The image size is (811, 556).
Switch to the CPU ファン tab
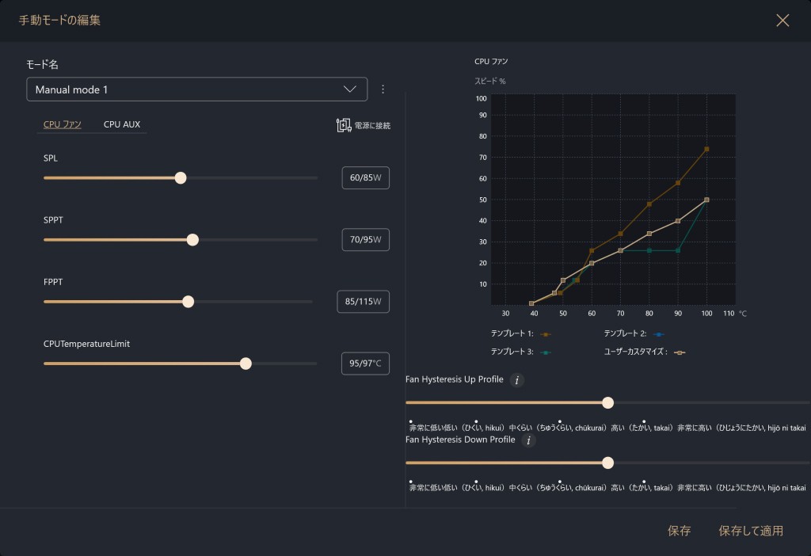tap(63, 124)
